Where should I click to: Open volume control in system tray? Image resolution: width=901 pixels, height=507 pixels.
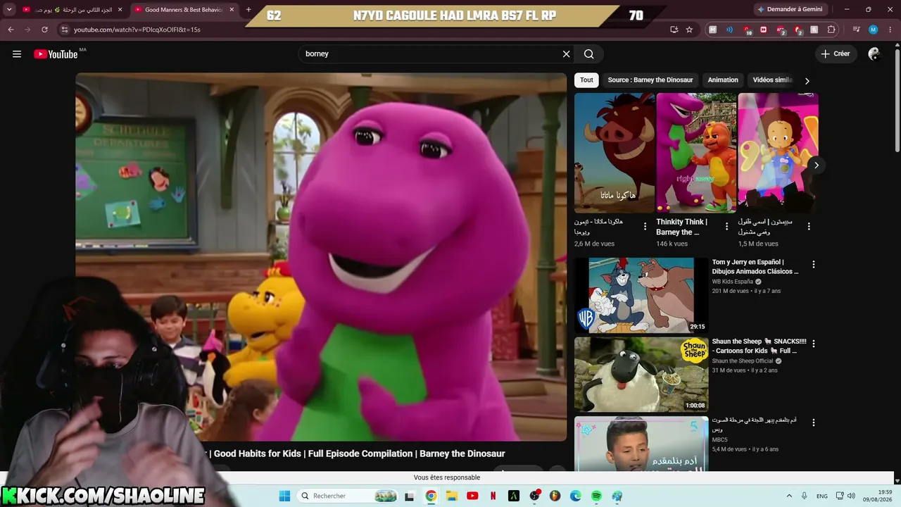click(851, 496)
